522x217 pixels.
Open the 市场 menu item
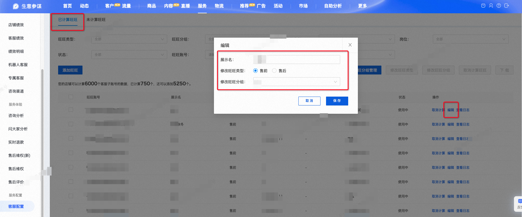tap(303, 6)
